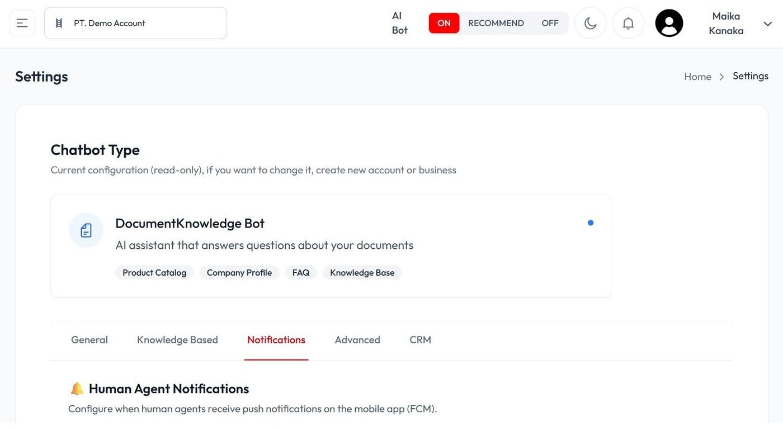
Task: Open the CRM tab
Action: coord(420,340)
